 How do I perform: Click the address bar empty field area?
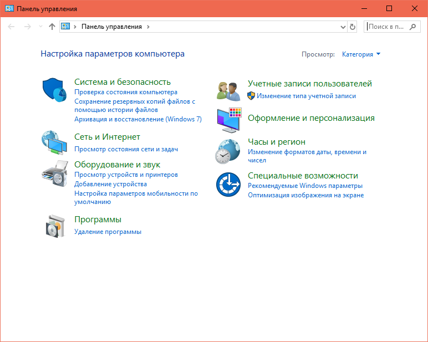(244, 27)
